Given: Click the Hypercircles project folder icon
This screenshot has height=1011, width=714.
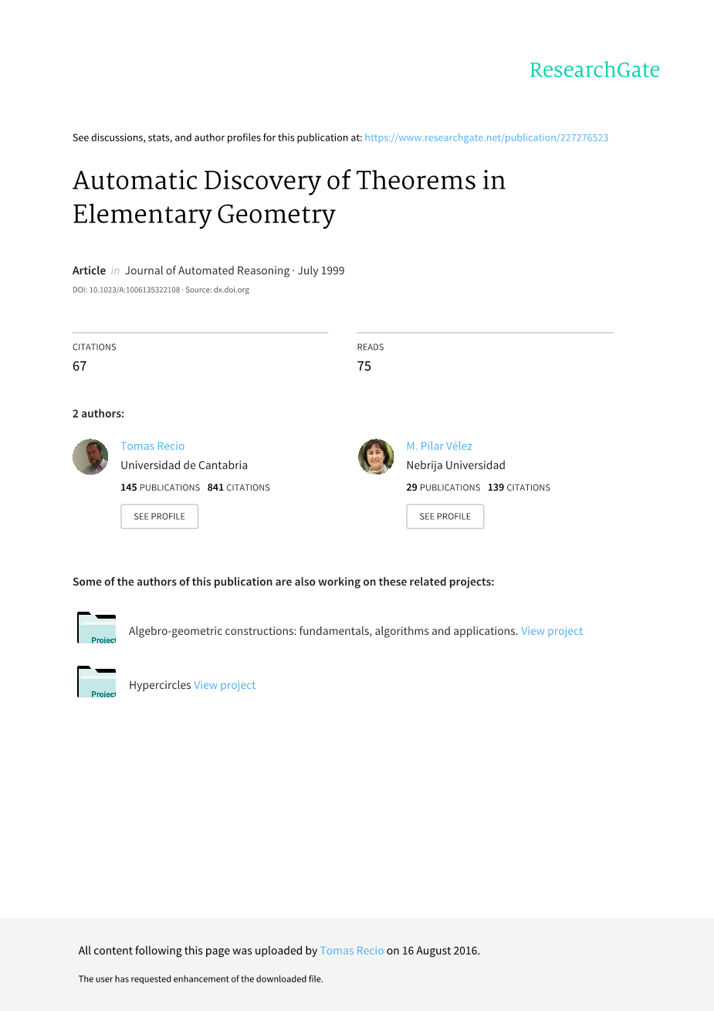Looking at the screenshot, I should [x=96, y=682].
